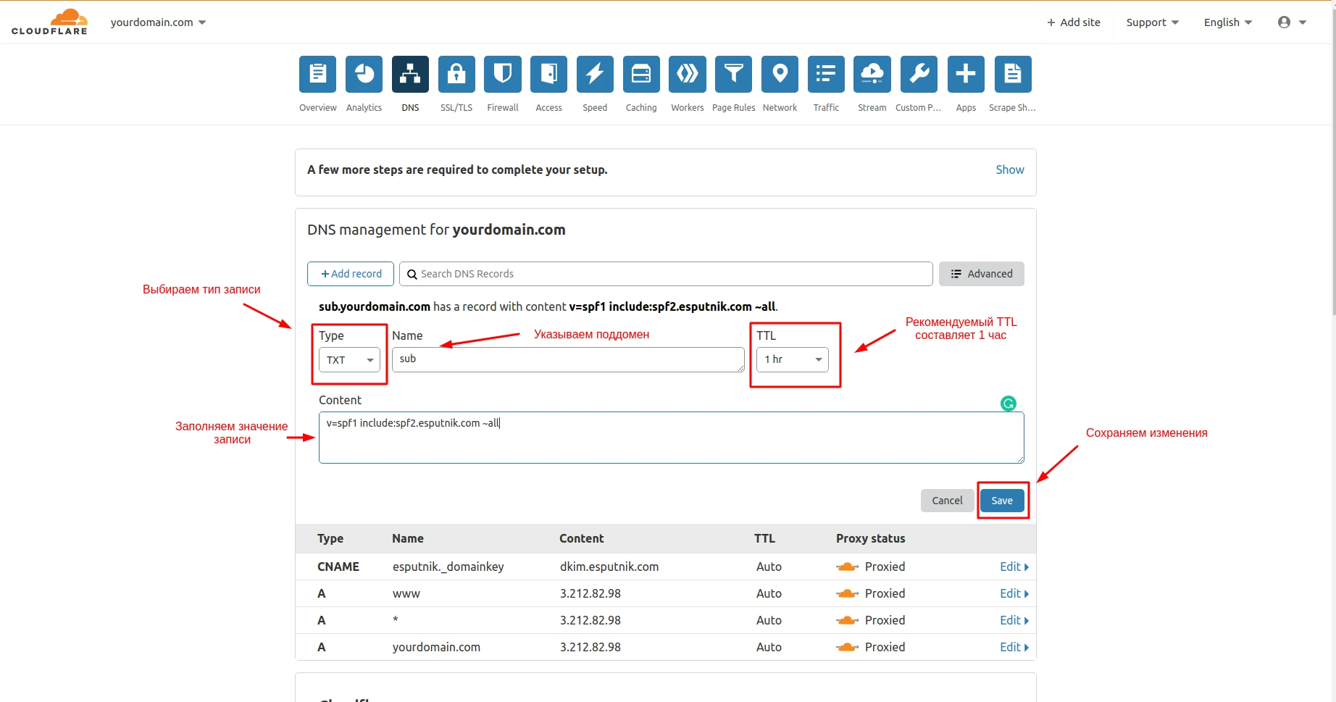Screen dimensions: 1336x702
Task: Click Edit on the CNAME record
Action: (1014, 567)
